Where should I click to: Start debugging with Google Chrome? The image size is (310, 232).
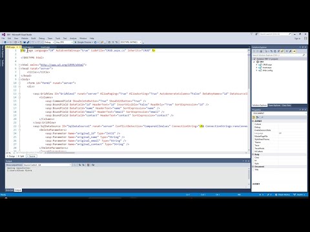click(83, 43)
